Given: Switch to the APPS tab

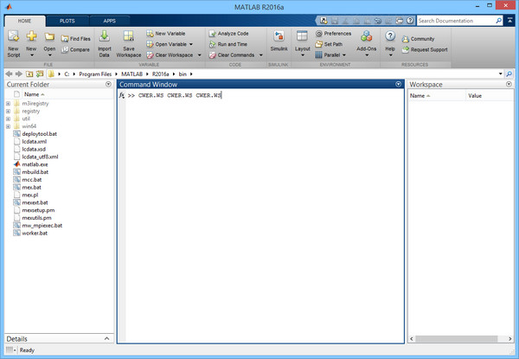Looking at the screenshot, I should [x=109, y=19].
